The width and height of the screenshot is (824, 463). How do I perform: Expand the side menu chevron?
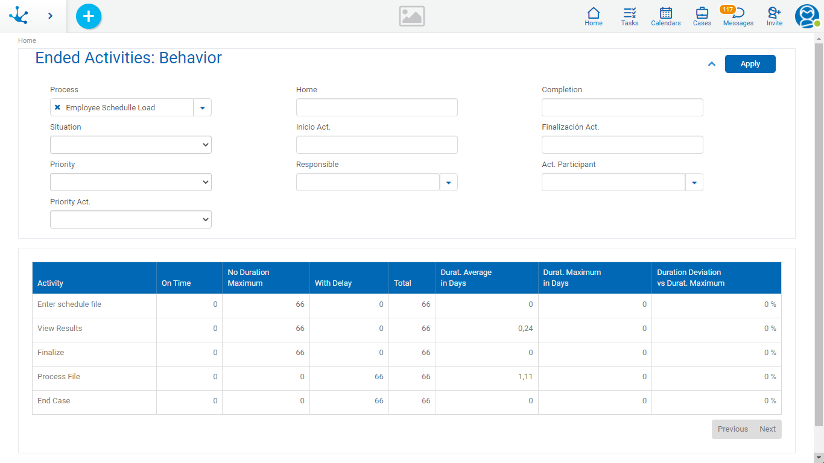50,16
